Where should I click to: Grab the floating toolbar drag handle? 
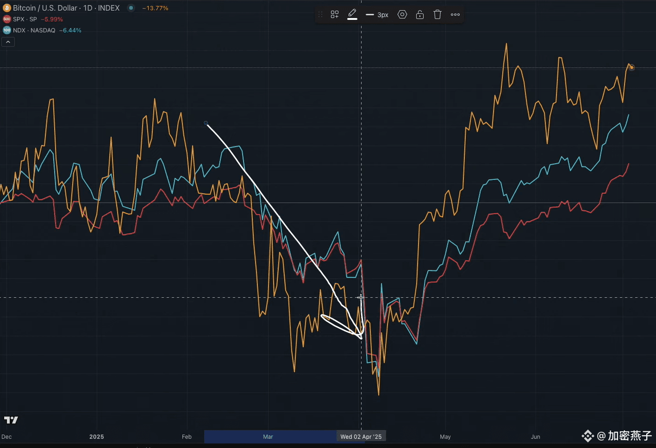pyautogui.click(x=320, y=15)
